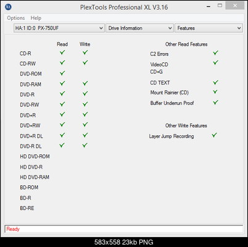
Task: Click the Other Write Features heading
Action: click(186, 125)
